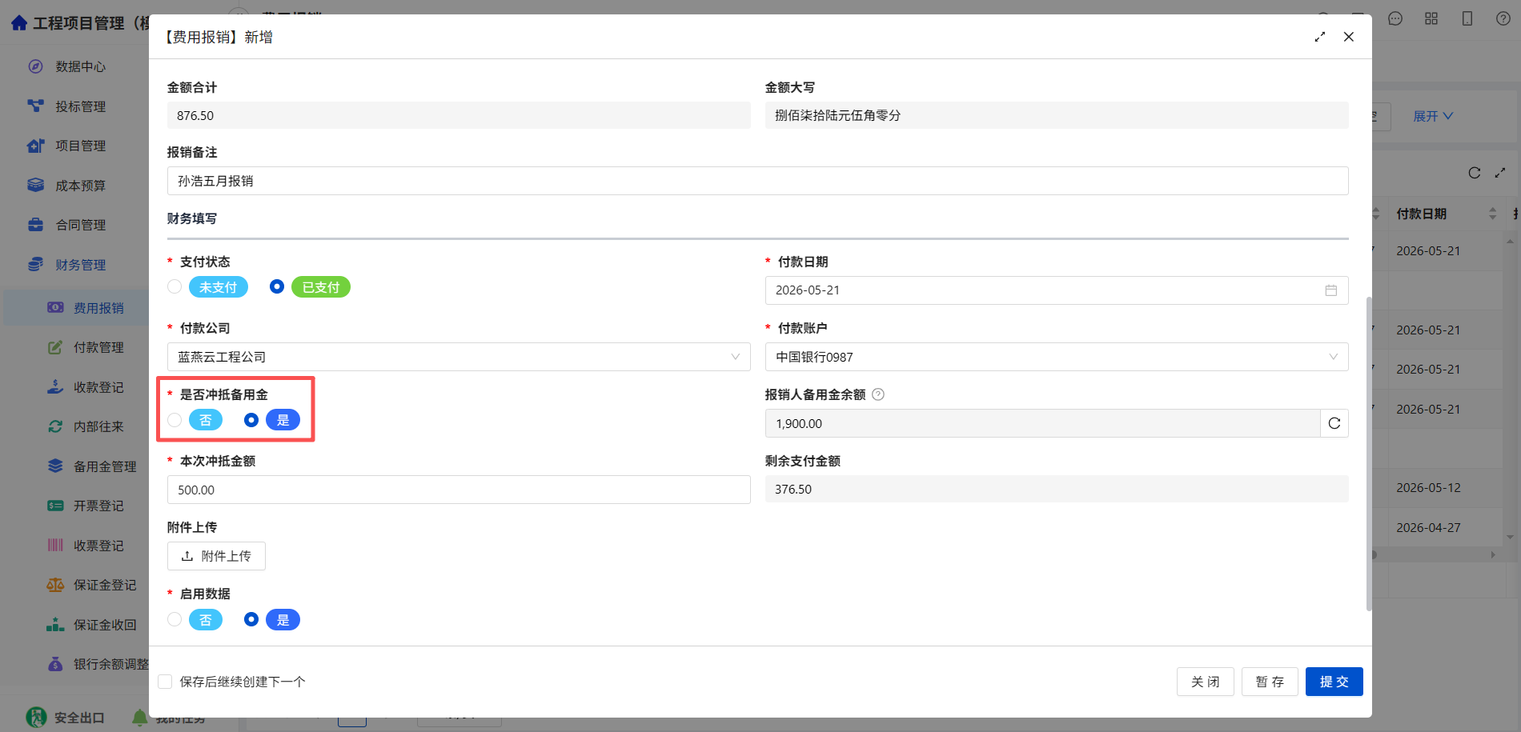Click background date cell 2026-05-12

pos(1428,487)
